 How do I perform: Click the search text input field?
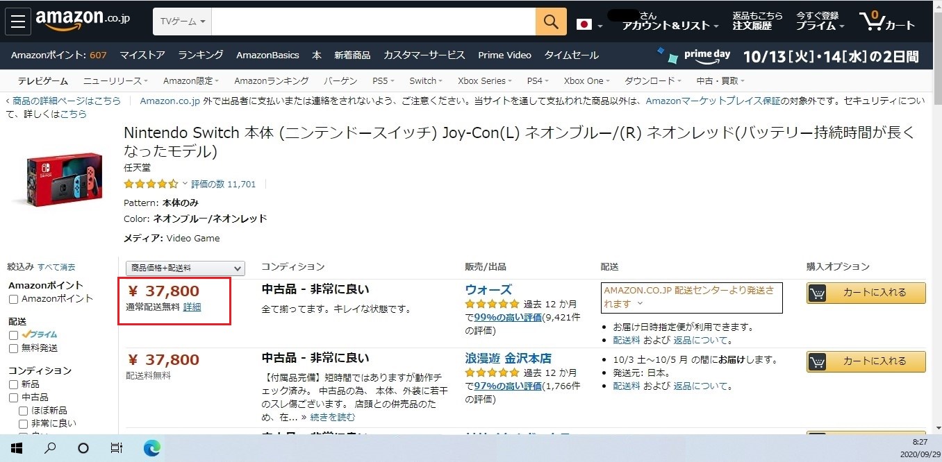374,22
